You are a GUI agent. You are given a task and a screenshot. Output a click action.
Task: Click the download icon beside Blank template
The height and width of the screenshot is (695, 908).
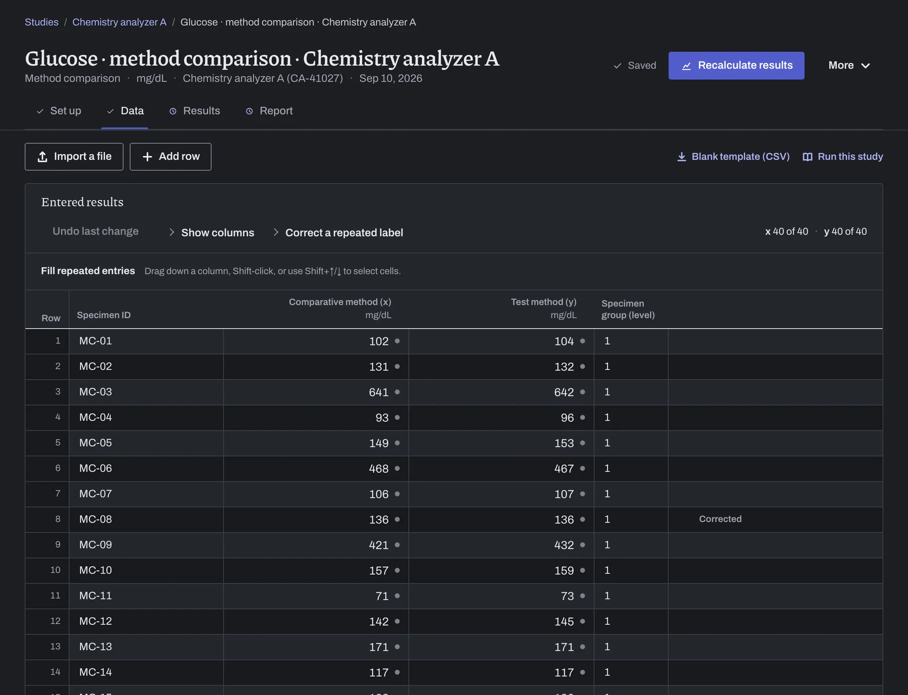coord(682,157)
